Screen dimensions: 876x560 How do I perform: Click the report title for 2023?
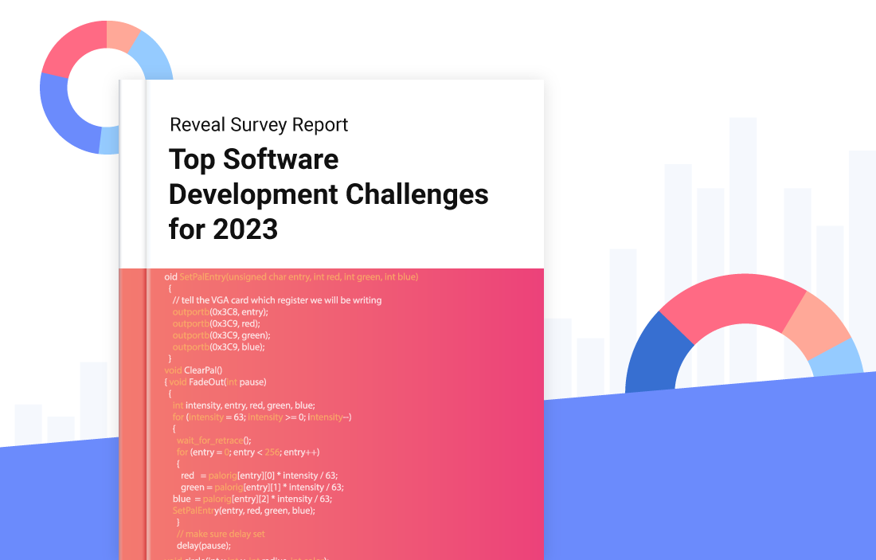click(329, 194)
